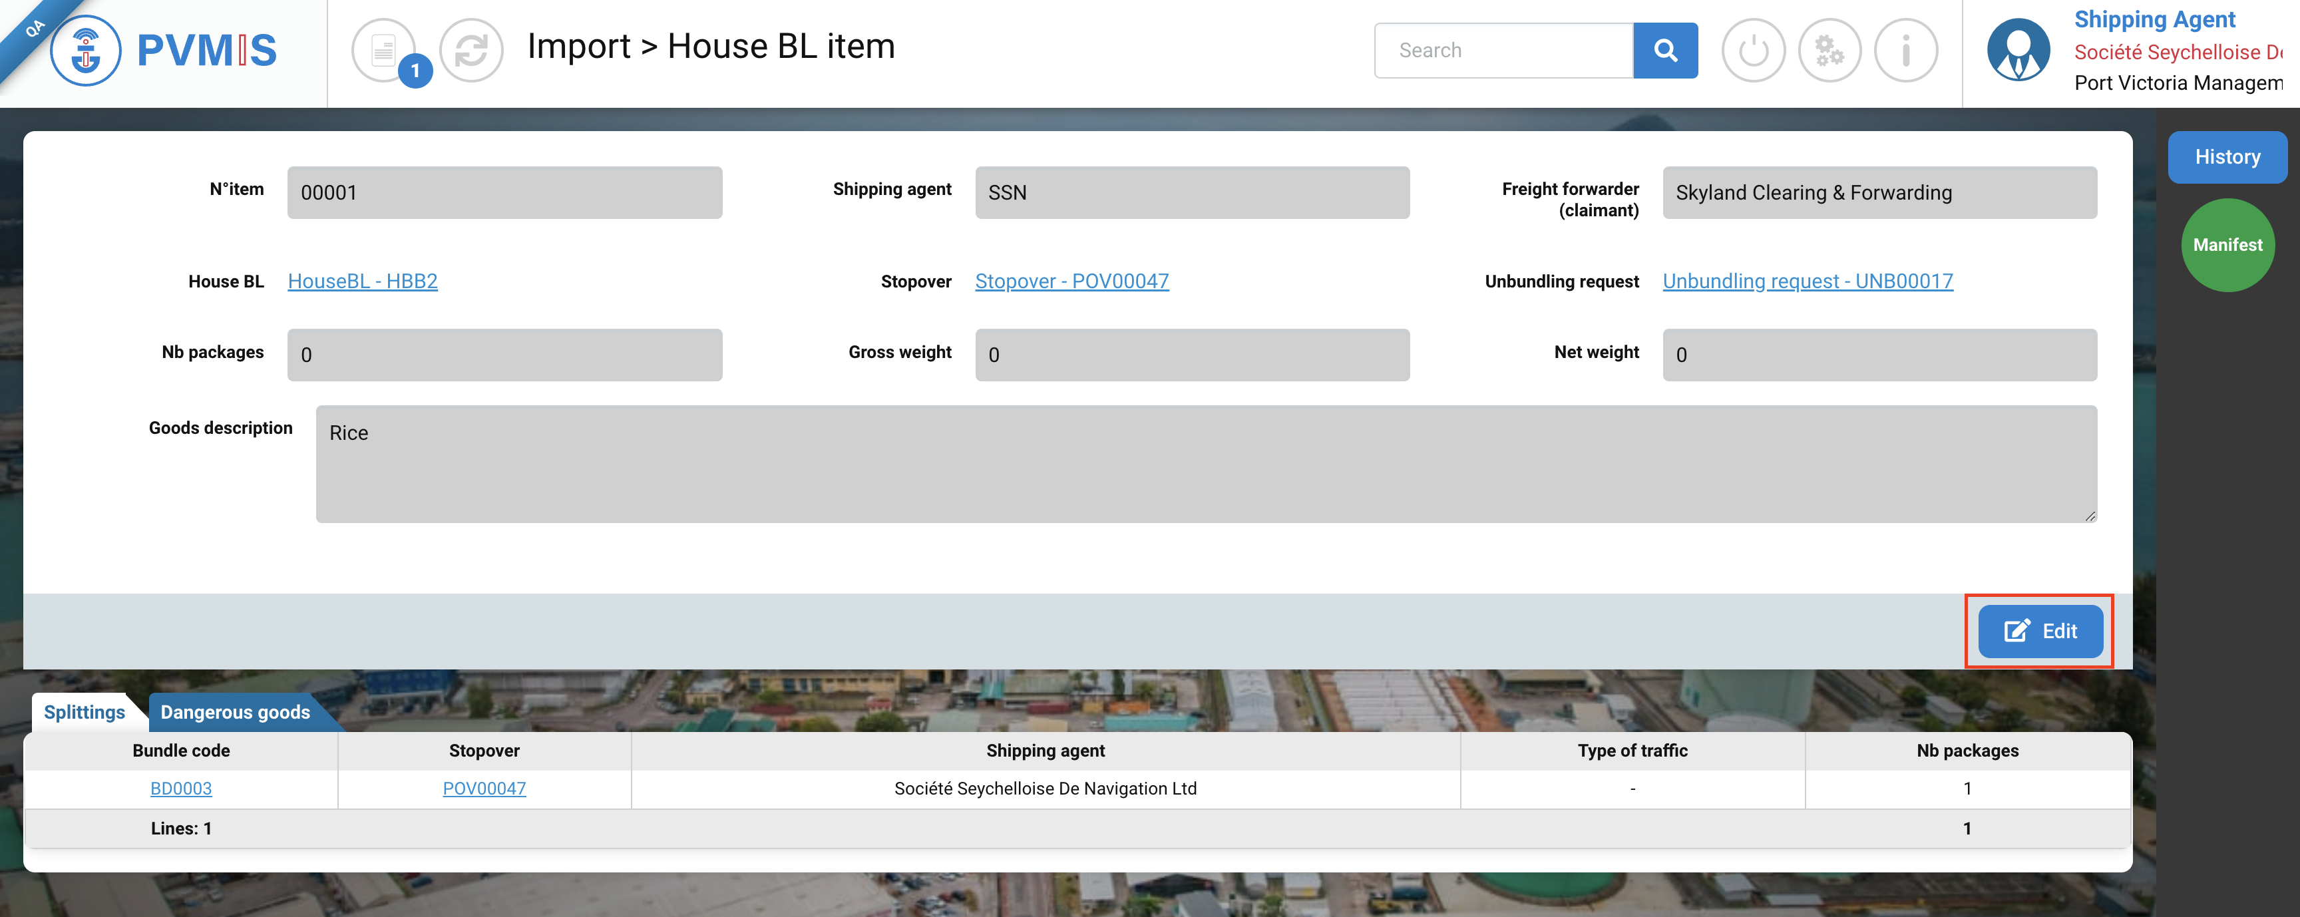Select the Splittings tab
This screenshot has width=2300, height=917.
point(84,713)
